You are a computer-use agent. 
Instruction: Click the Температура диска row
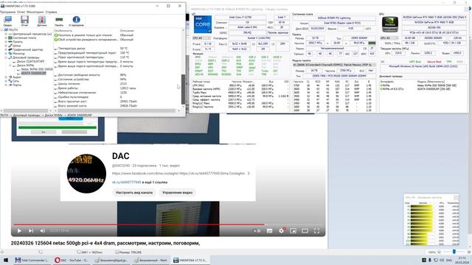point(117,49)
